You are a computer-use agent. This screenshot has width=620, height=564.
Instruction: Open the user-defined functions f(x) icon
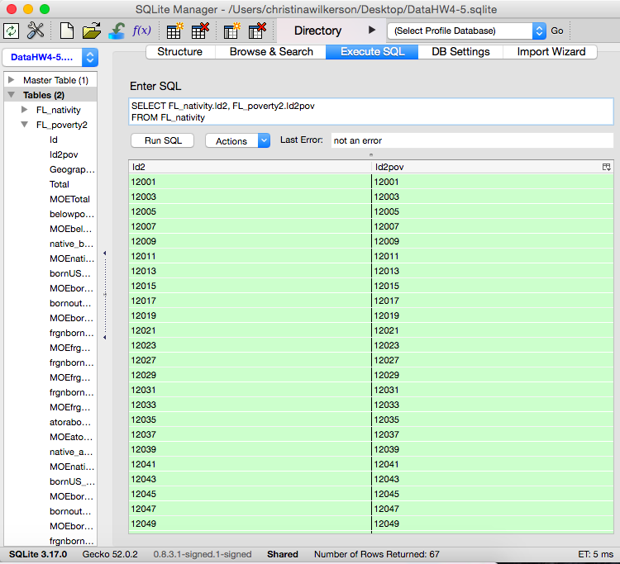point(141,31)
